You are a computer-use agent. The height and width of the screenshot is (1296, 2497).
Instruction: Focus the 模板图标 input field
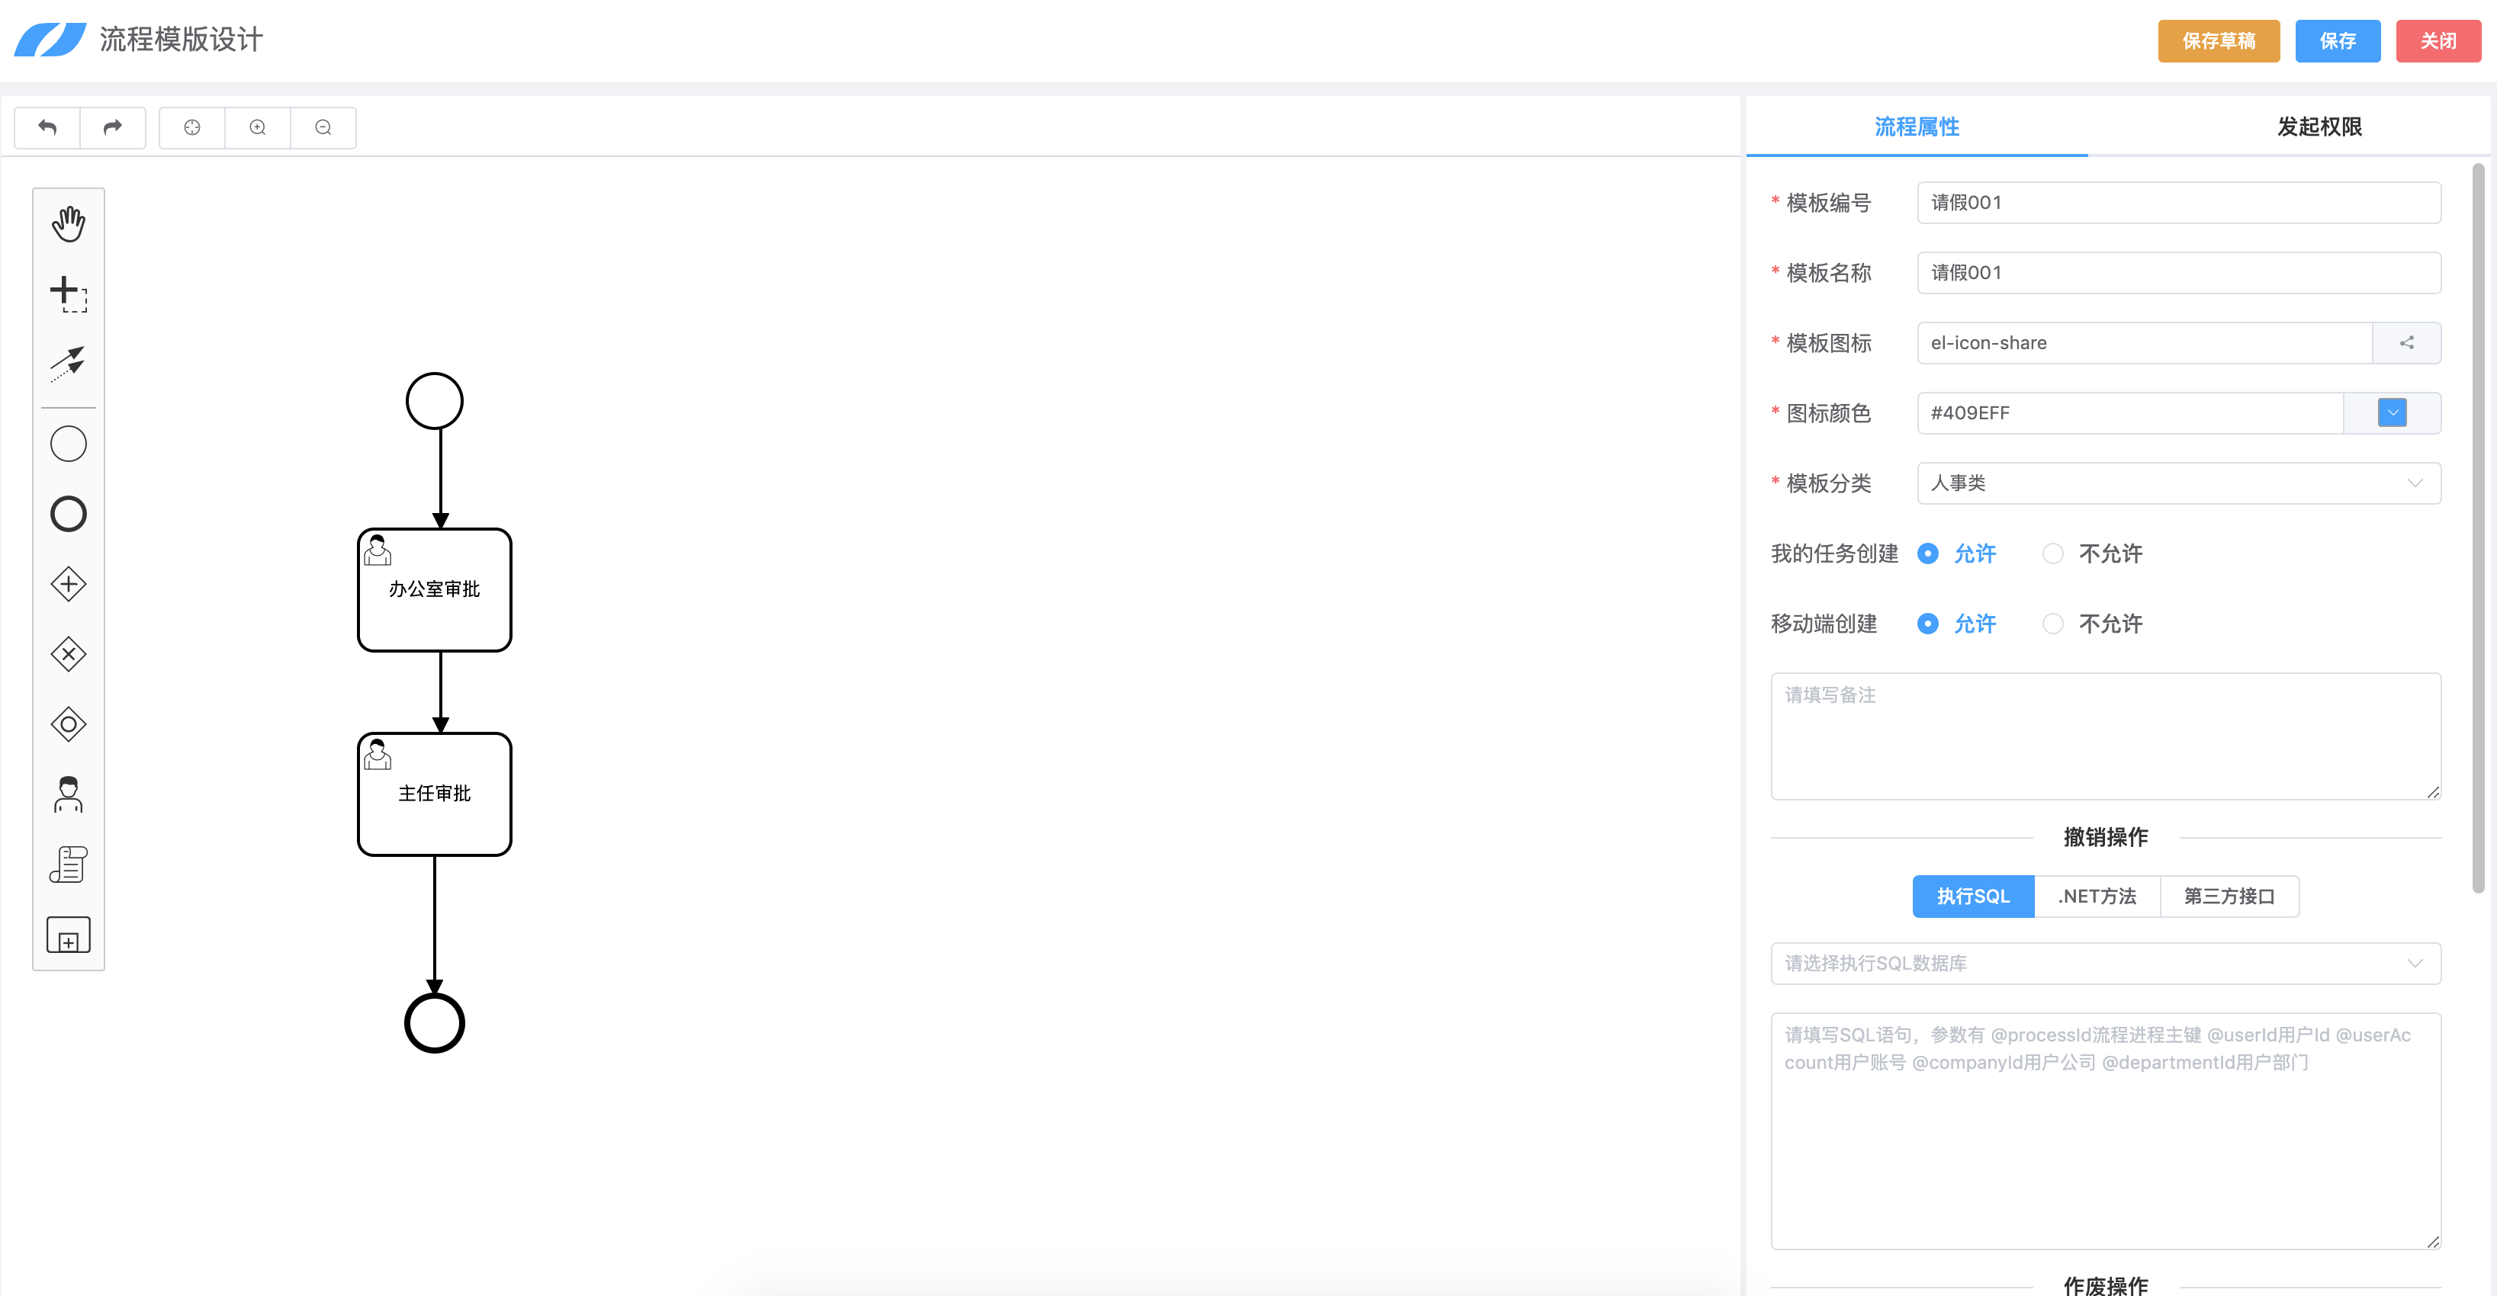(x=2144, y=343)
